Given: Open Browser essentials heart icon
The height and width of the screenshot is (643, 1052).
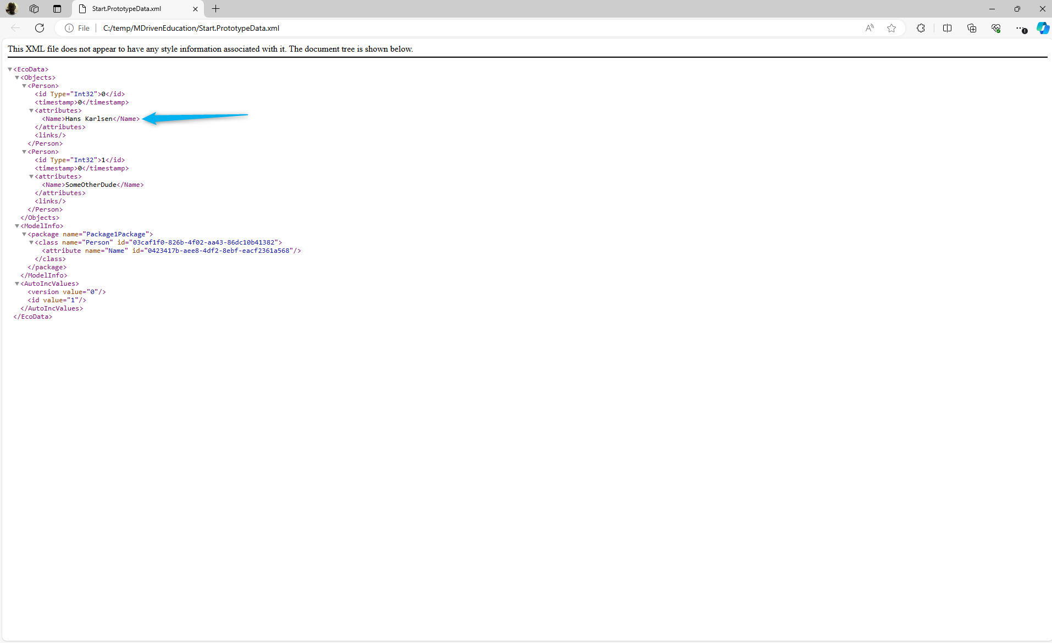Looking at the screenshot, I should coord(996,28).
